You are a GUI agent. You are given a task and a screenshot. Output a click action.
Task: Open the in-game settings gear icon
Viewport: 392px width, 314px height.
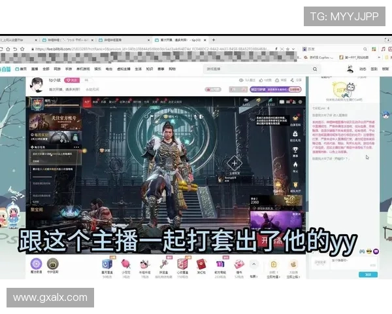pos(301,101)
